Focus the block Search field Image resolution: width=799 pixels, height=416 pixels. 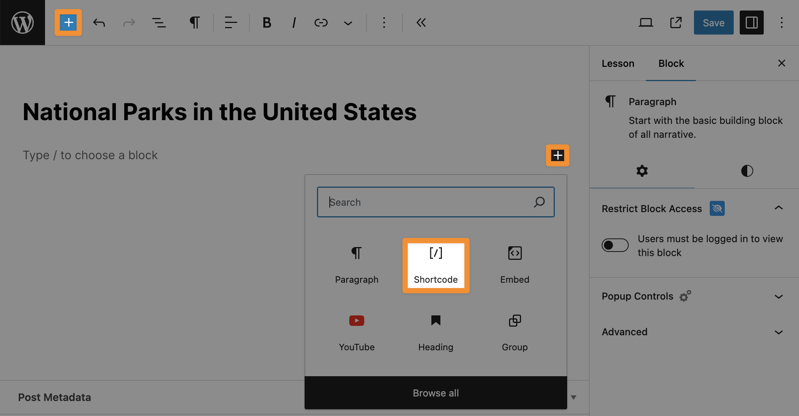[428, 202]
